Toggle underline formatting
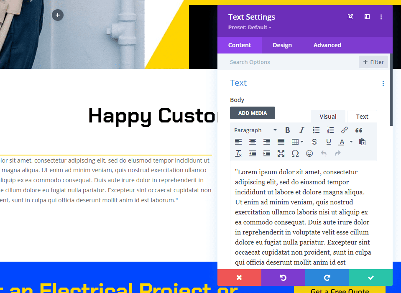This screenshot has width=401, height=293. [329, 142]
